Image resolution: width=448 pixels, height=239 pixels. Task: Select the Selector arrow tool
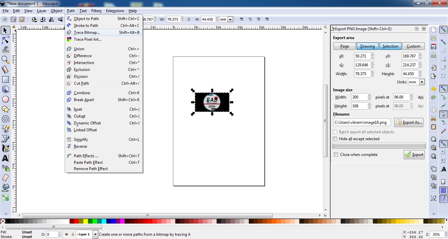tap(5, 30)
